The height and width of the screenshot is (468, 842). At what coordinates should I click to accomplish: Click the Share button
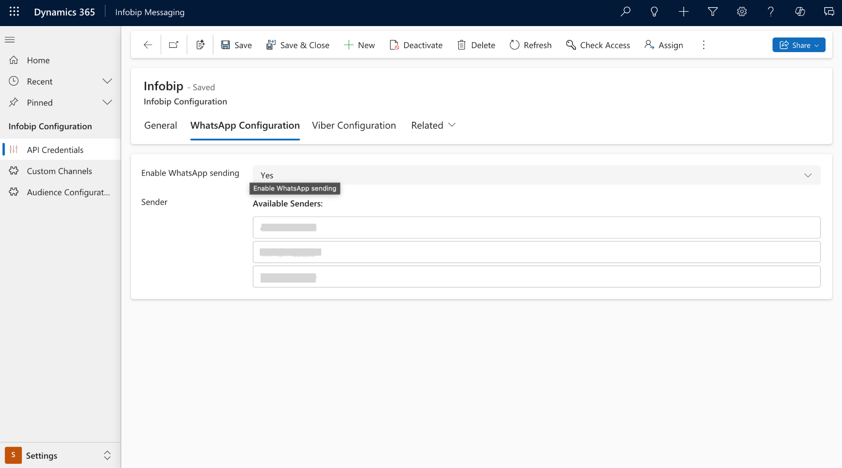[x=799, y=45]
